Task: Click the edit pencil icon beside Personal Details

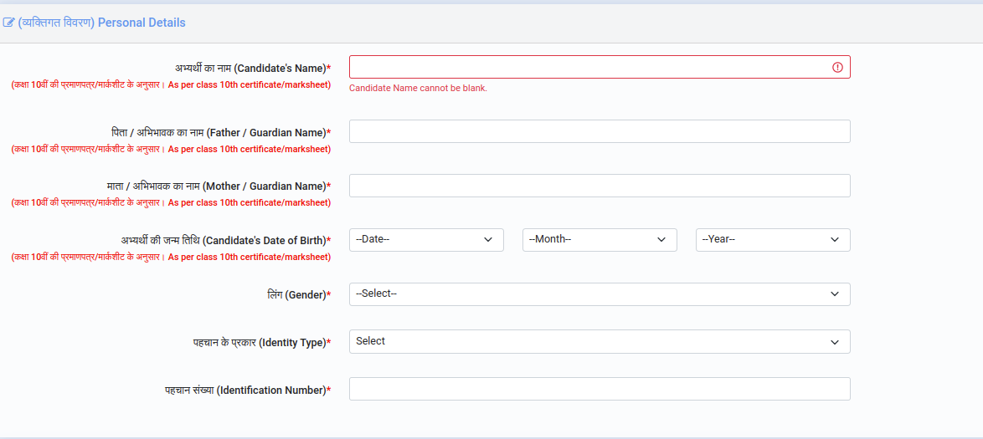Action: pyautogui.click(x=9, y=23)
